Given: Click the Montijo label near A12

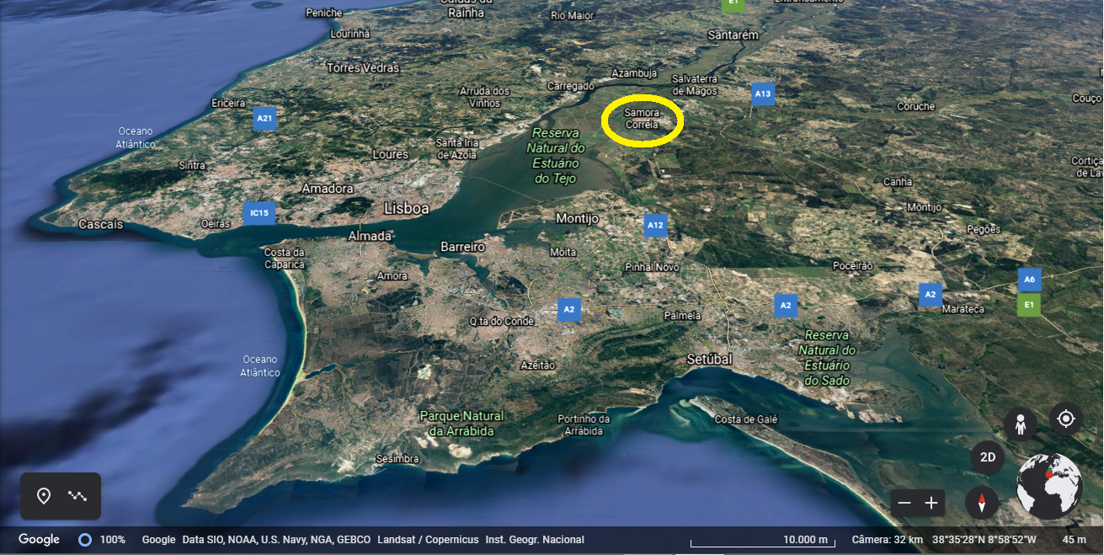Looking at the screenshot, I should [x=578, y=219].
